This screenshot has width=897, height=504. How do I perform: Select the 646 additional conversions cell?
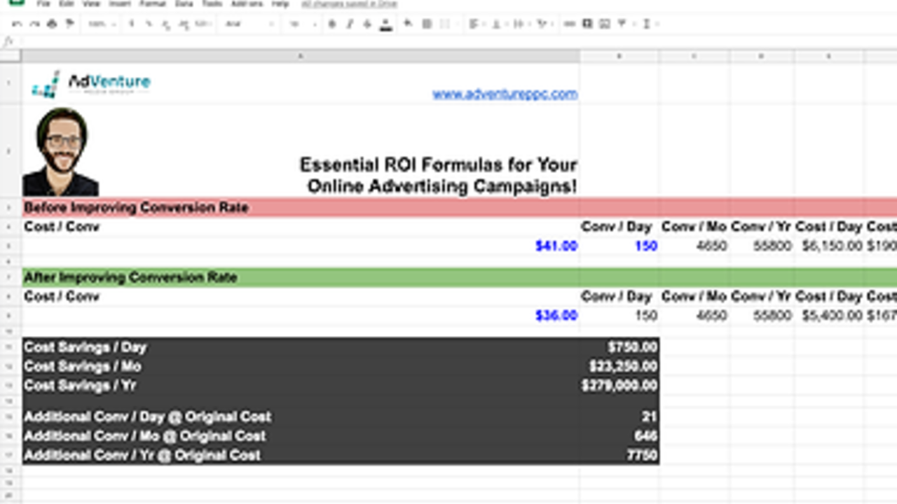pyautogui.click(x=619, y=436)
